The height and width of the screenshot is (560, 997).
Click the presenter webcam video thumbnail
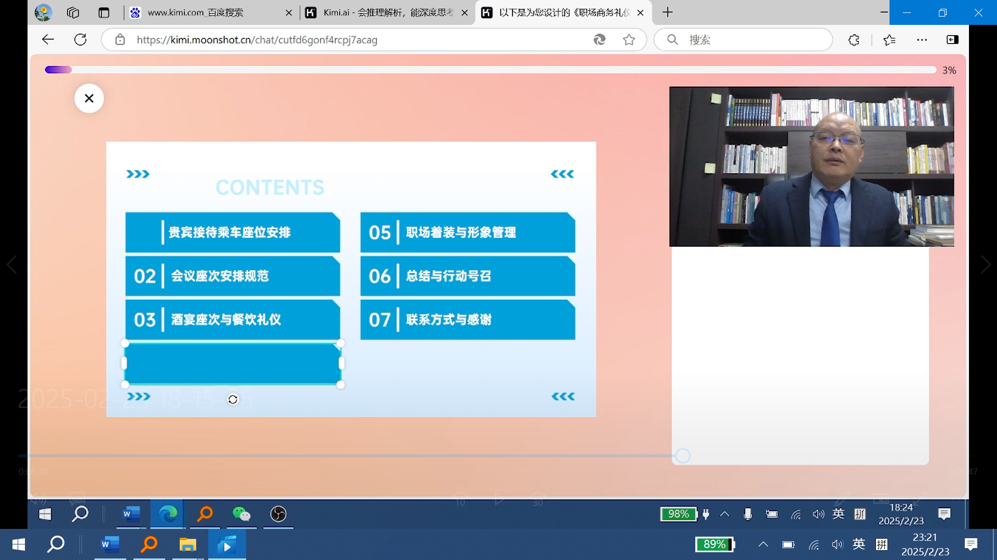click(x=811, y=166)
